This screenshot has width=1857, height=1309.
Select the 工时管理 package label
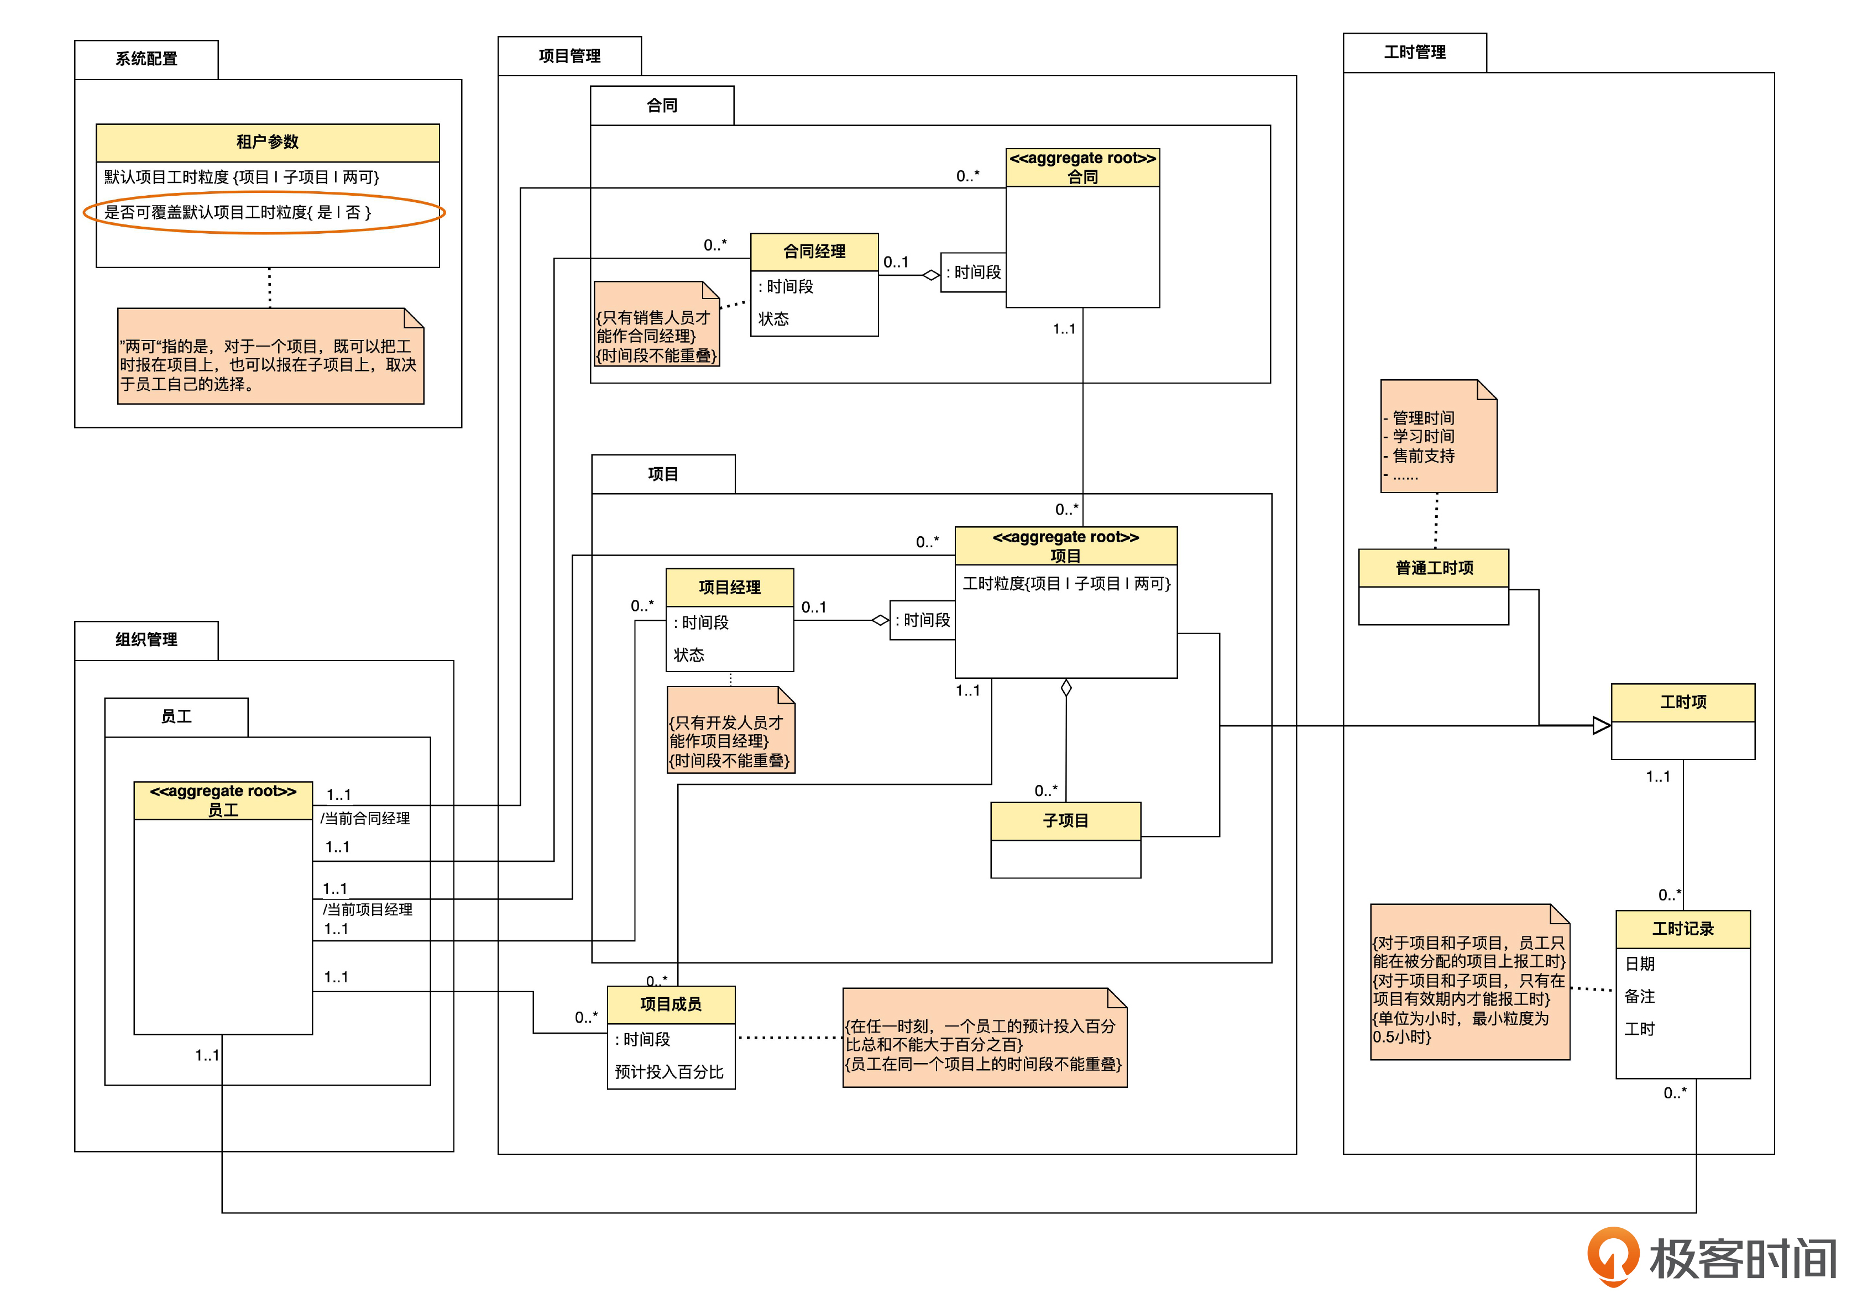coord(1414,53)
